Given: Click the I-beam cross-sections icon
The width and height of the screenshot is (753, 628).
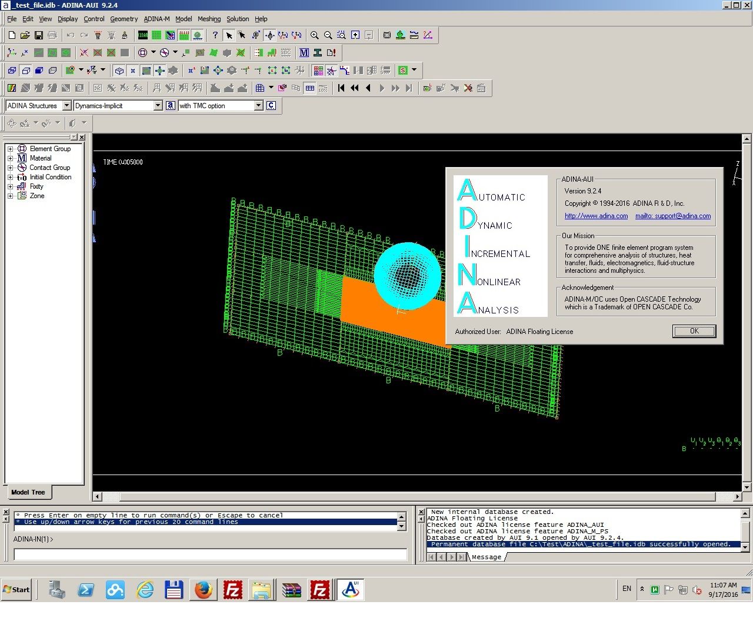Looking at the screenshot, I should click(318, 53).
